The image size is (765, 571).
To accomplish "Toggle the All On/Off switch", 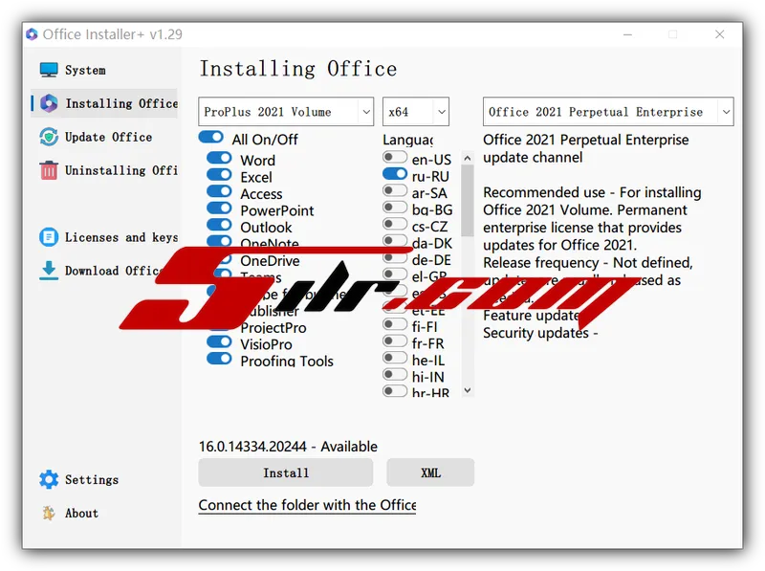I will pos(210,137).
